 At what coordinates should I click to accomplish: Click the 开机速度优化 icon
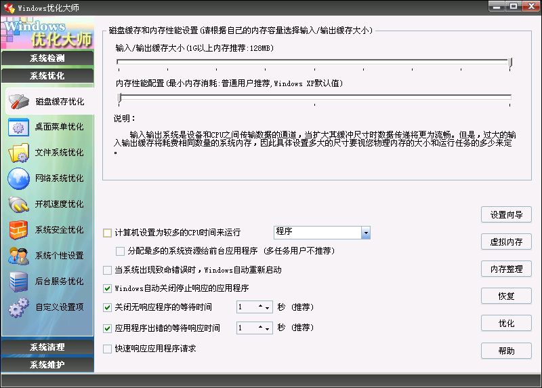pyautogui.click(x=18, y=204)
